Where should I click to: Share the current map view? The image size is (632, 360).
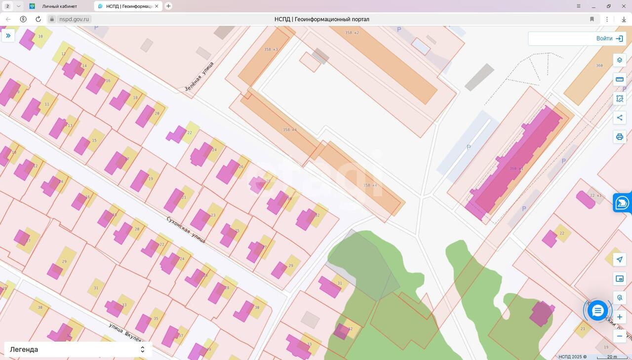click(620, 118)
